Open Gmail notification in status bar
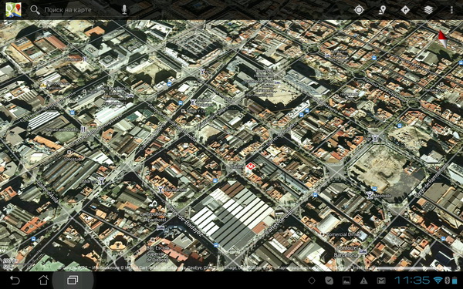 381,281
